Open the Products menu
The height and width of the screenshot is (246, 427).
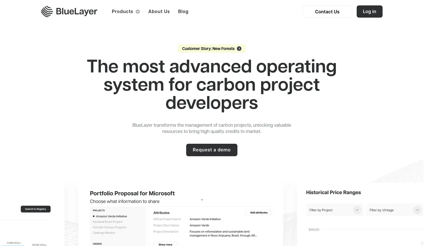tap(122, 12)
